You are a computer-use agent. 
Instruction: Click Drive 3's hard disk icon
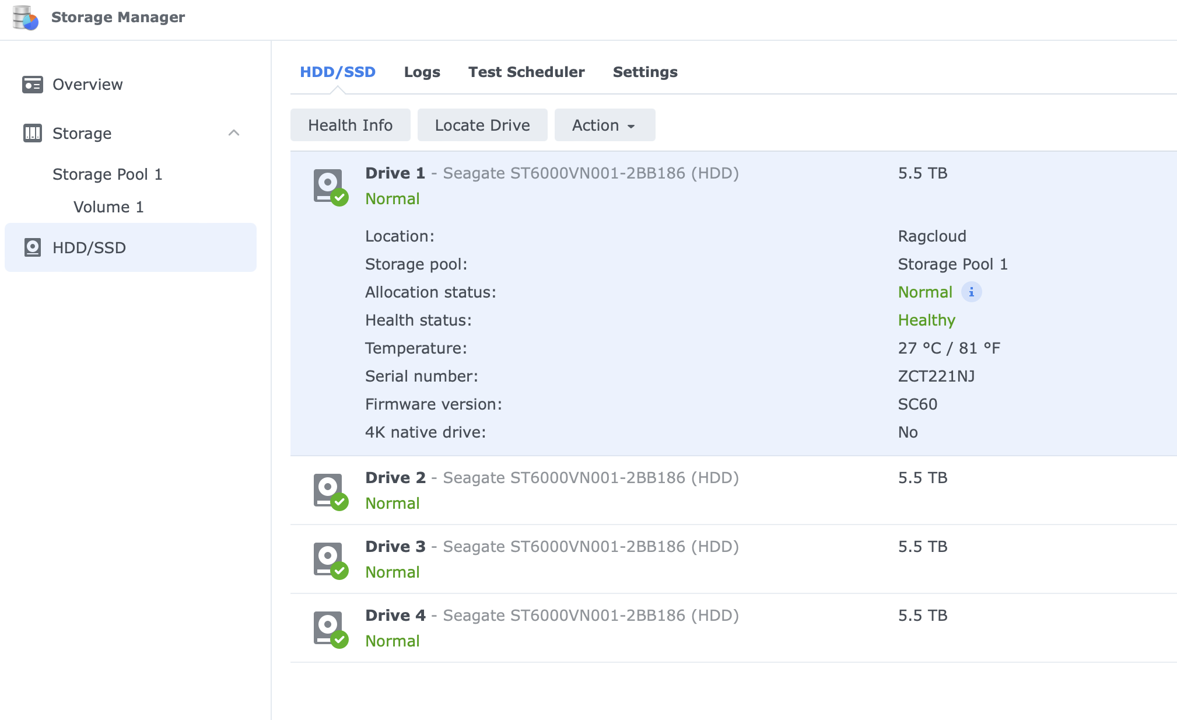(328, 559)
